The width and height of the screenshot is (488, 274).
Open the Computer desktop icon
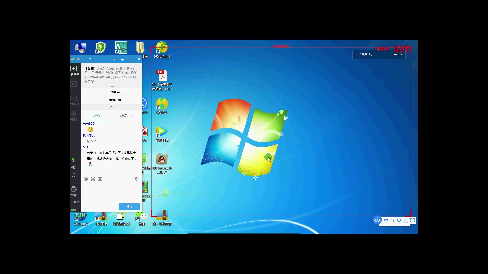pyautogui.click(x=81, y=48)
